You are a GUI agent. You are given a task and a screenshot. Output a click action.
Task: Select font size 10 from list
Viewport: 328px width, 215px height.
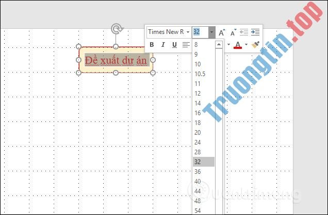click(204, 64)
